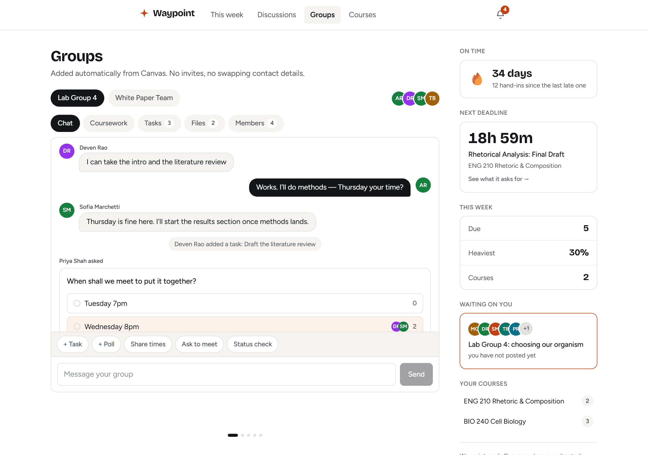Go to This week nav tab
This screenshot has width=648, height=455.
227,15
